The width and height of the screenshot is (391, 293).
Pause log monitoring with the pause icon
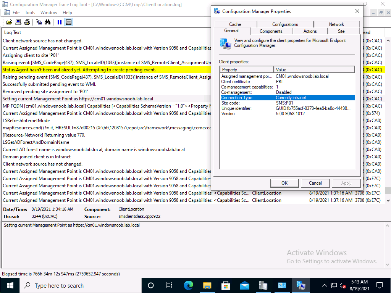[x=59, y=22]
